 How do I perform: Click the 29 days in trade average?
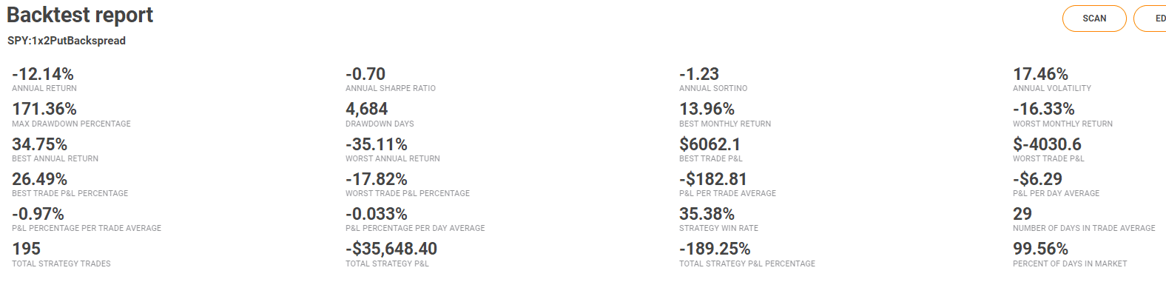[1022, 214]
